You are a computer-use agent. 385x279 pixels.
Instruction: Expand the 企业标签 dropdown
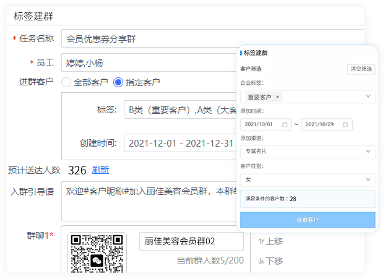tap(368, 97)
